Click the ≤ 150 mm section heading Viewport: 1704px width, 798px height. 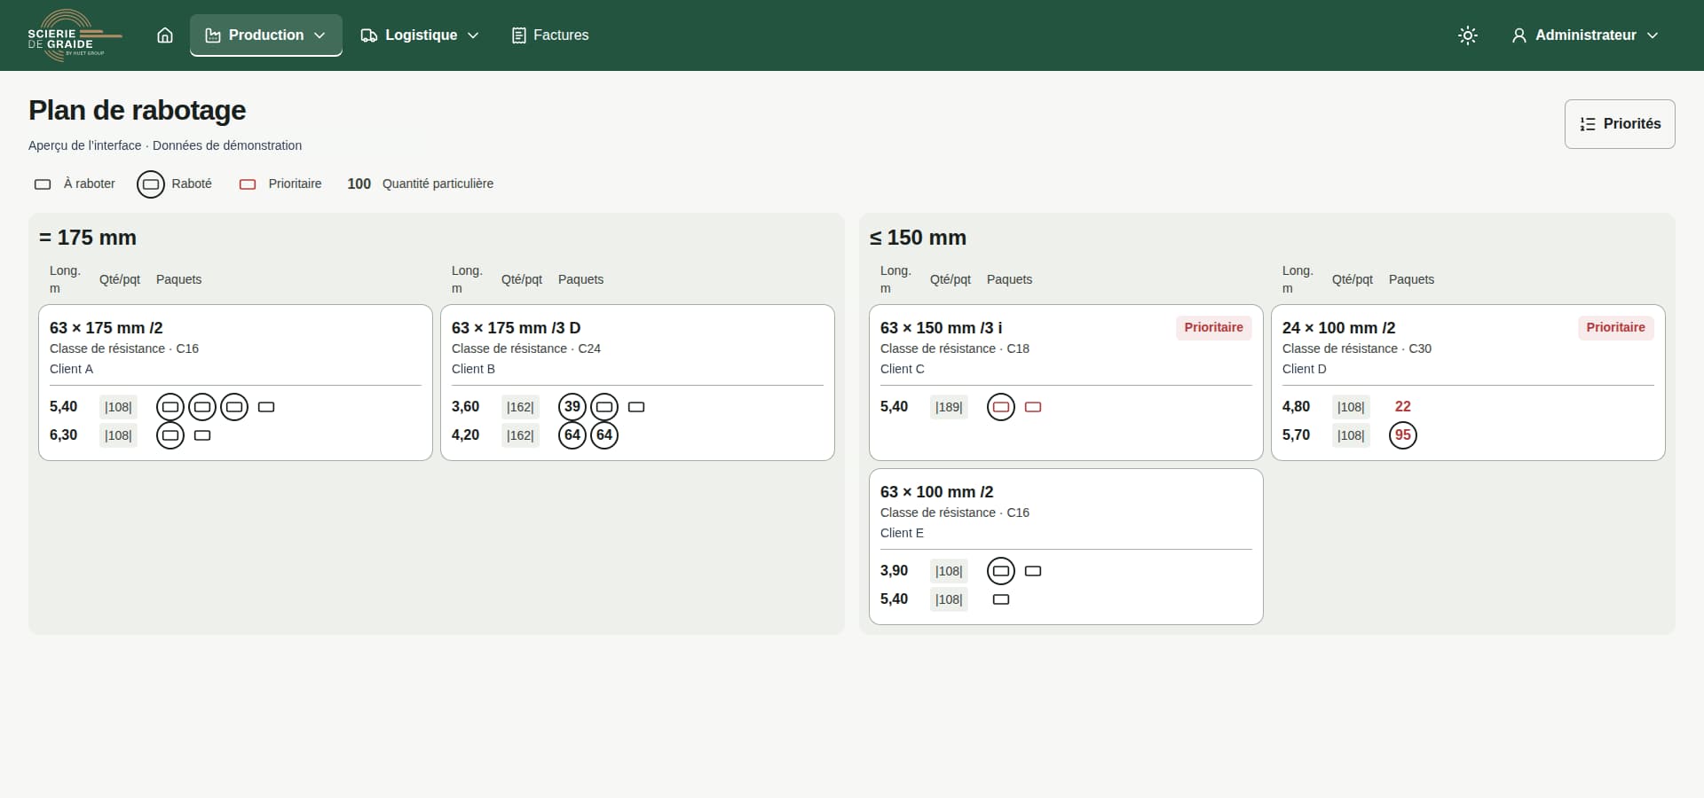(x=918, y=238)
